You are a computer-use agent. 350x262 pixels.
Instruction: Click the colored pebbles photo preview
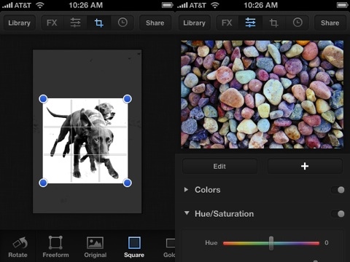(262, 95)
